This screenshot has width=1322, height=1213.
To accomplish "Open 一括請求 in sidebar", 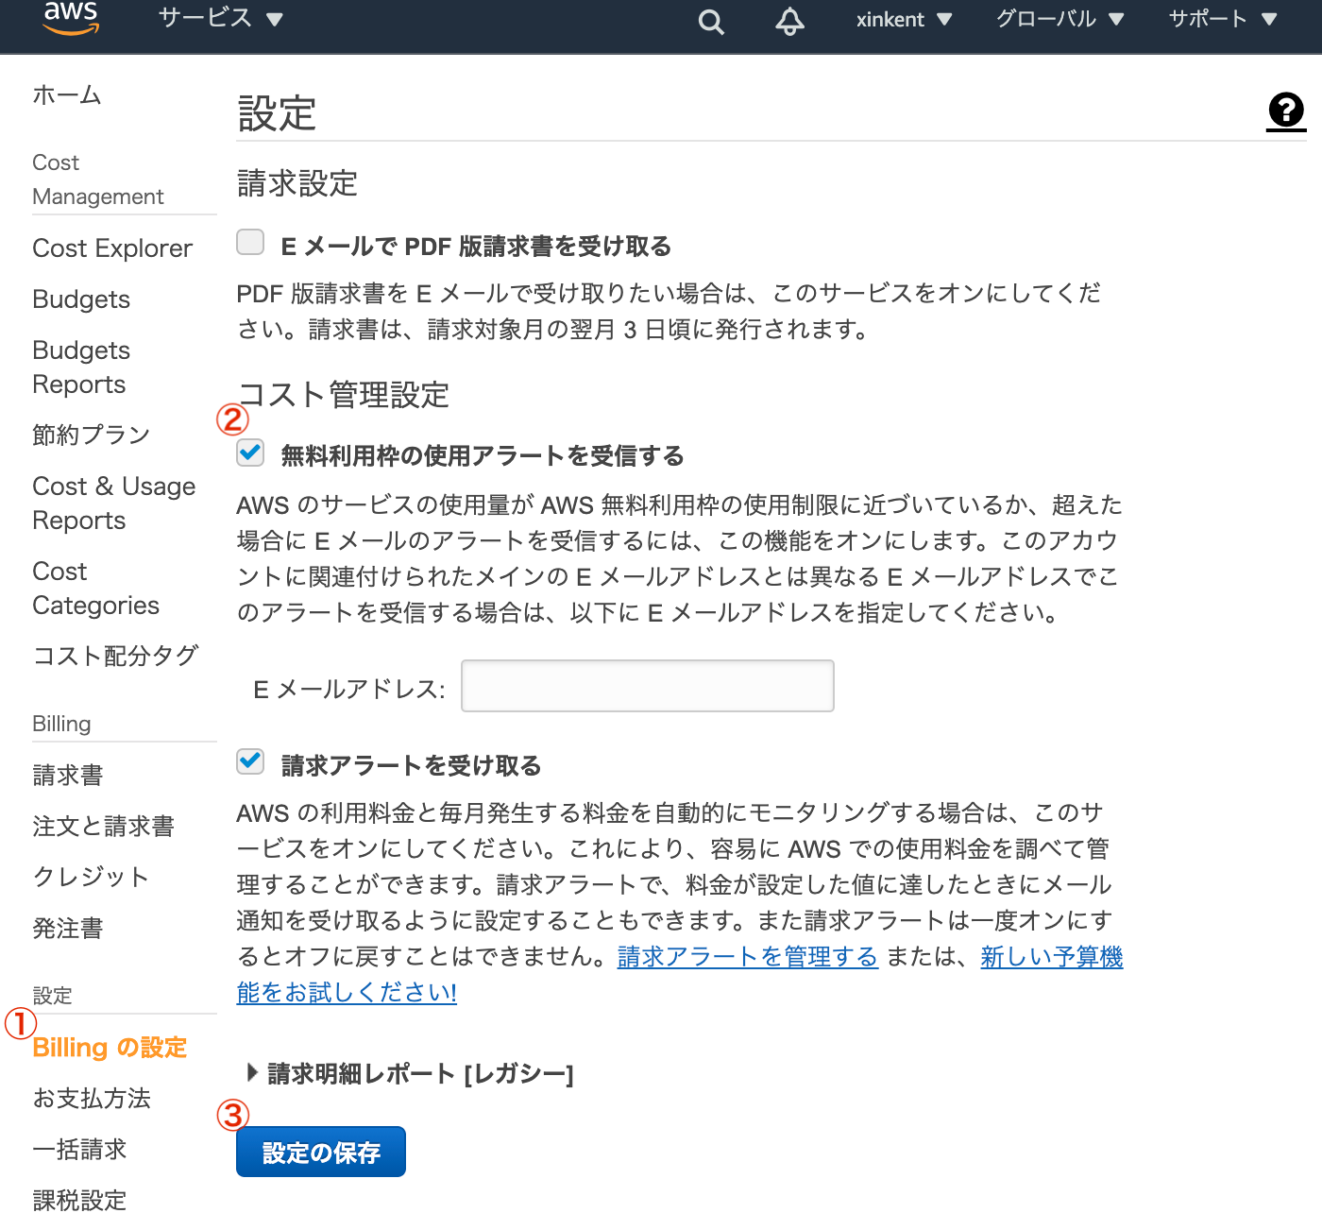I will coord(79,1149).
